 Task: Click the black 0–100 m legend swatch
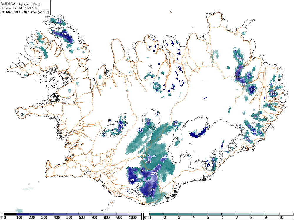(x=10, y=214)
